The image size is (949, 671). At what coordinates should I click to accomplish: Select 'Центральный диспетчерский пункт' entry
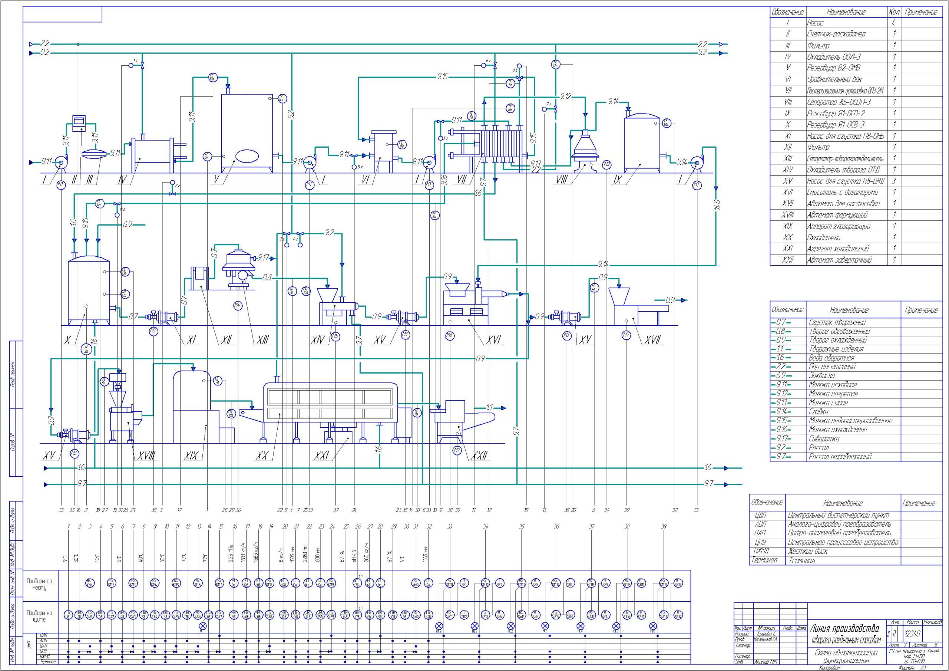(x=839, y=516)
